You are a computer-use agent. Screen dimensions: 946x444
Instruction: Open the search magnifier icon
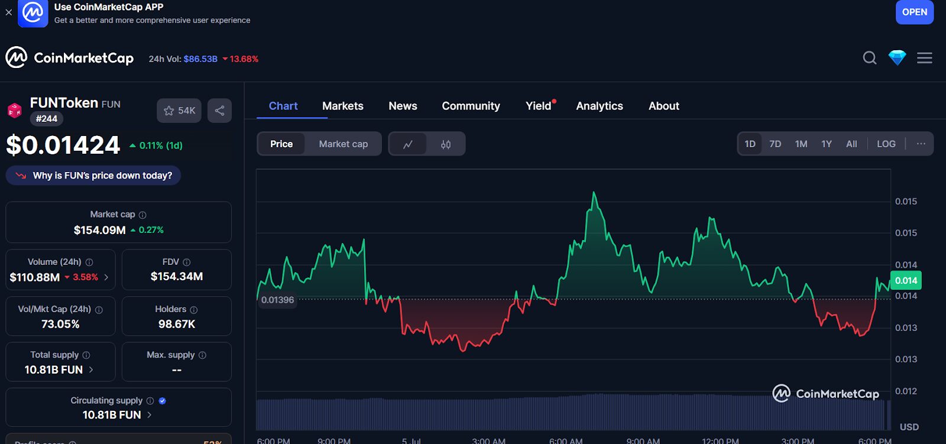(x=869, y=58)
